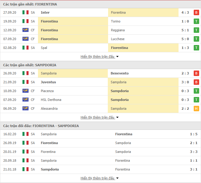Click green T badge on HSL Derthona row
Screen dimensions: 201x183
click(x=196, y=100)
